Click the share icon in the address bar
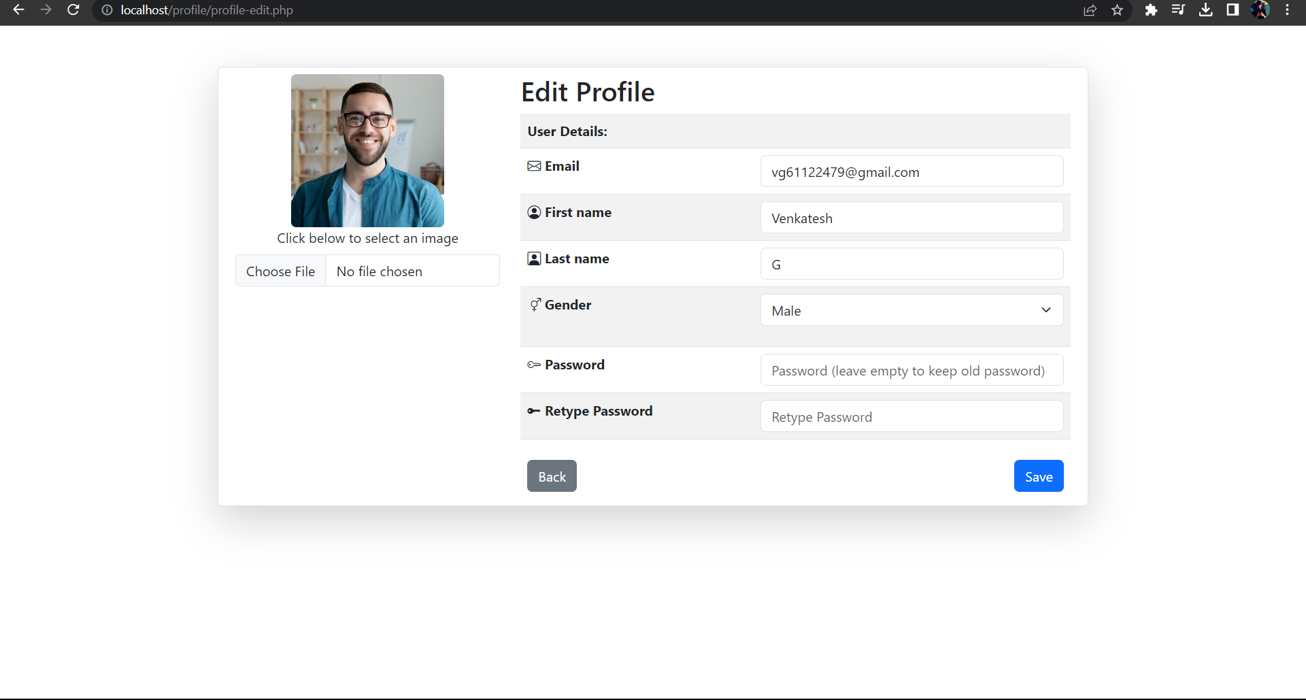 (x=1090, y=10)
